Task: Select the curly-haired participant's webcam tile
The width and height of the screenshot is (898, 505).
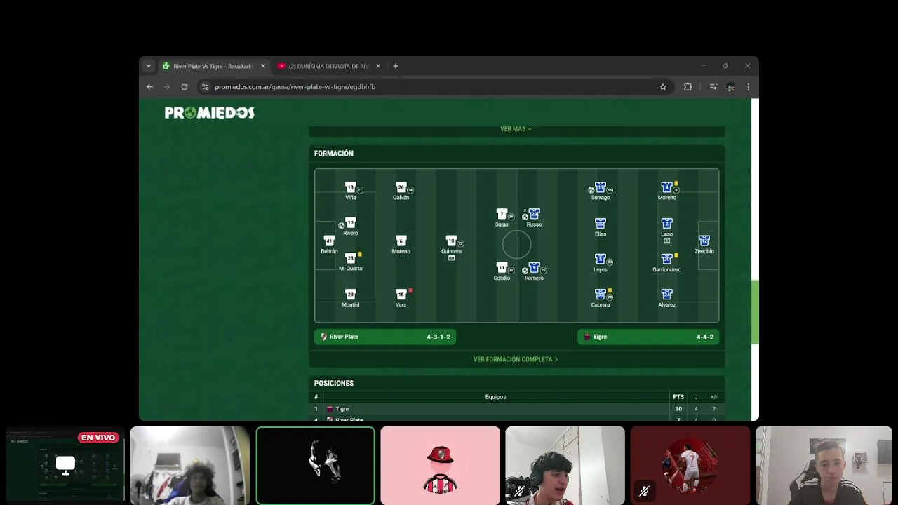Action: pos(189,466)
